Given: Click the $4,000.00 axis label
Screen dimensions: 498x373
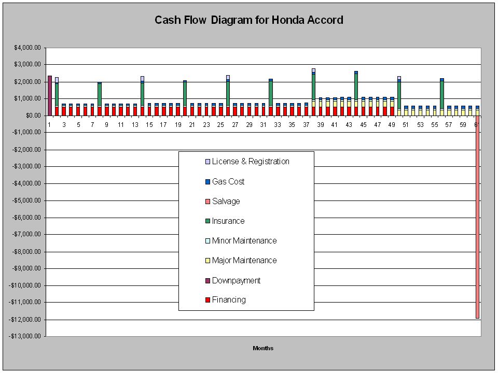Looking at the screenshot, I should click(27, 48).
